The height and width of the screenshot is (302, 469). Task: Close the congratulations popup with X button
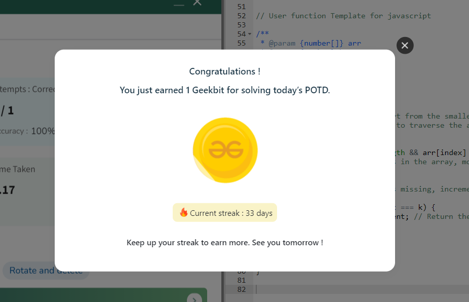405,46
